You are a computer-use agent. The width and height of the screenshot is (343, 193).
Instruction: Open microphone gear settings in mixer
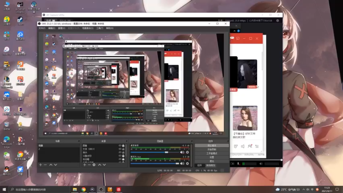coord(187,163)
